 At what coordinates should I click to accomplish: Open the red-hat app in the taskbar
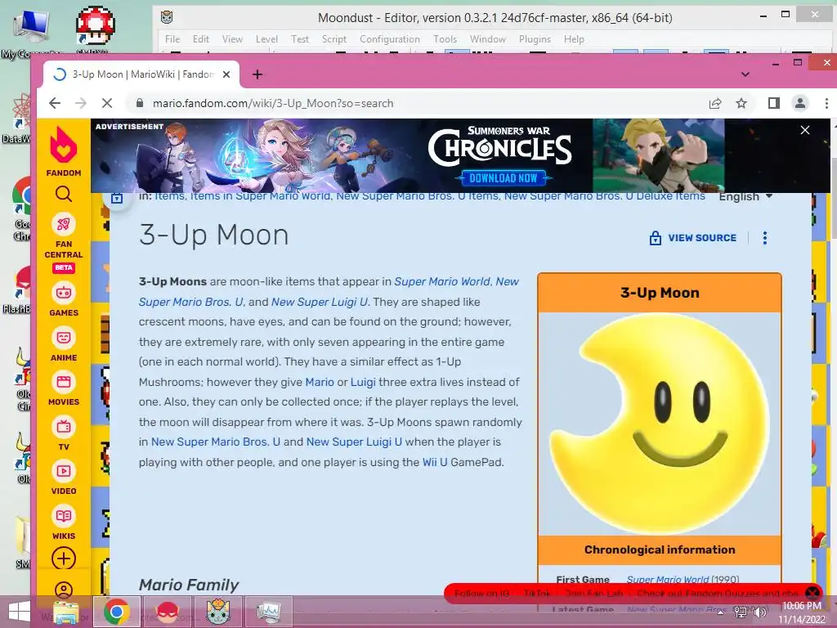tap(167, 612)
